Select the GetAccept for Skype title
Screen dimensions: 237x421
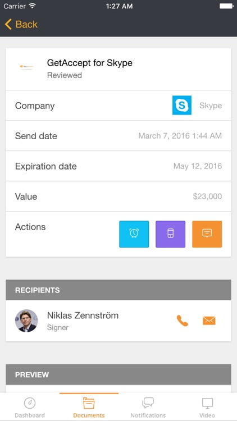90,63
